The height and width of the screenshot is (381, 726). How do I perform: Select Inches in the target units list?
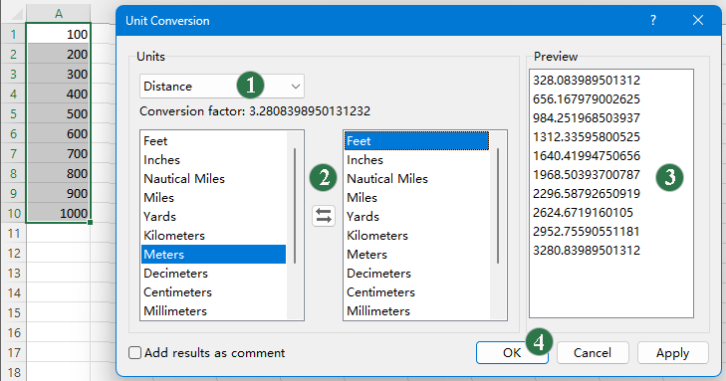click(416, 160)
